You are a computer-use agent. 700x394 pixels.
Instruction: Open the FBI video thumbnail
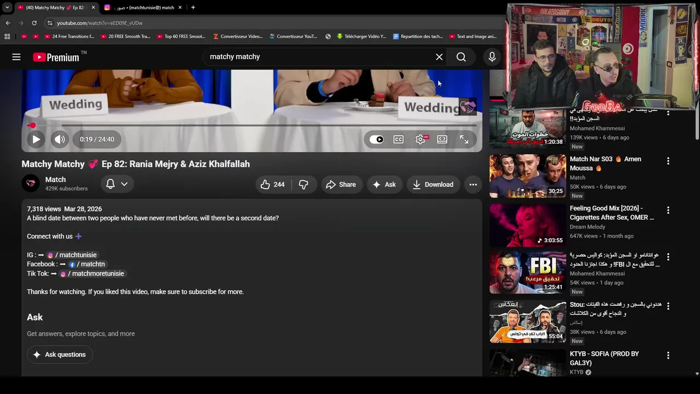[528, 272]
